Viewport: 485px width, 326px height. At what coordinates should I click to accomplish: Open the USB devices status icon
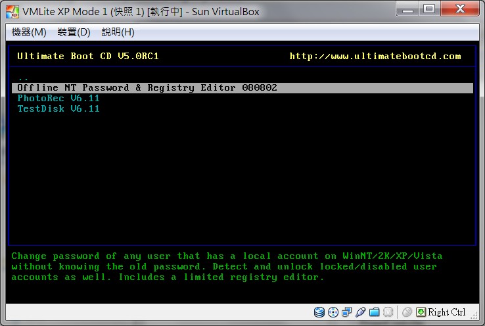coord(360,312)
